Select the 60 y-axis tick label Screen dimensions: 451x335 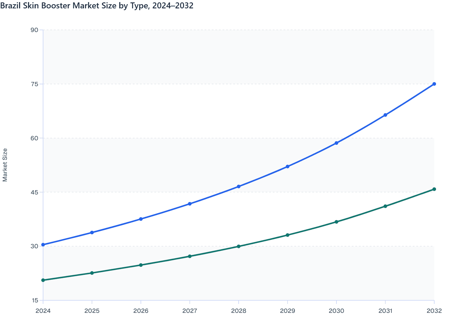click(35, 138)
